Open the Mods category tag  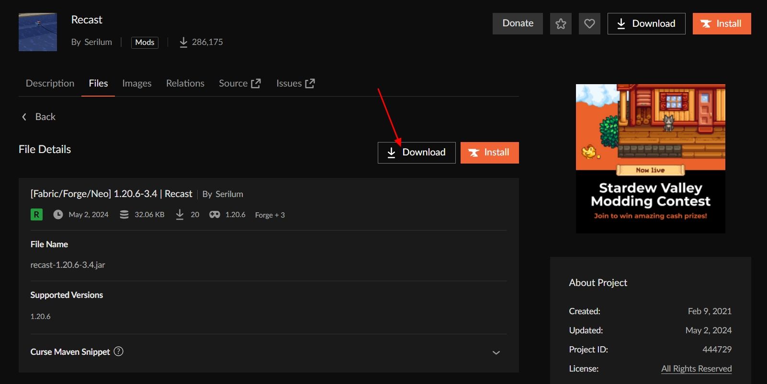145,42
